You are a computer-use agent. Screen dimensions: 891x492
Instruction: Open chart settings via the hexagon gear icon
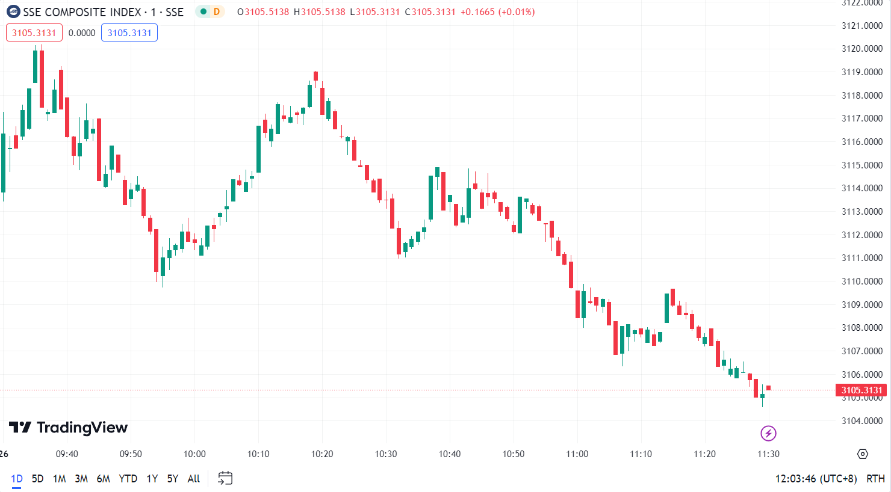pyautogui.click(x=863, y=454)
